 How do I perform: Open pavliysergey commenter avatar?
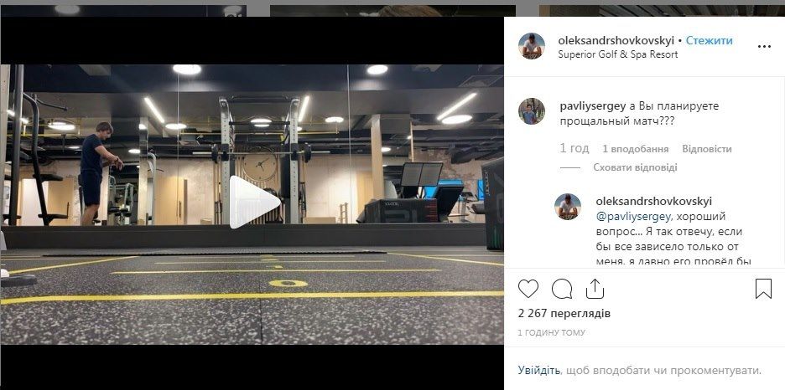(x=531, y=110)
